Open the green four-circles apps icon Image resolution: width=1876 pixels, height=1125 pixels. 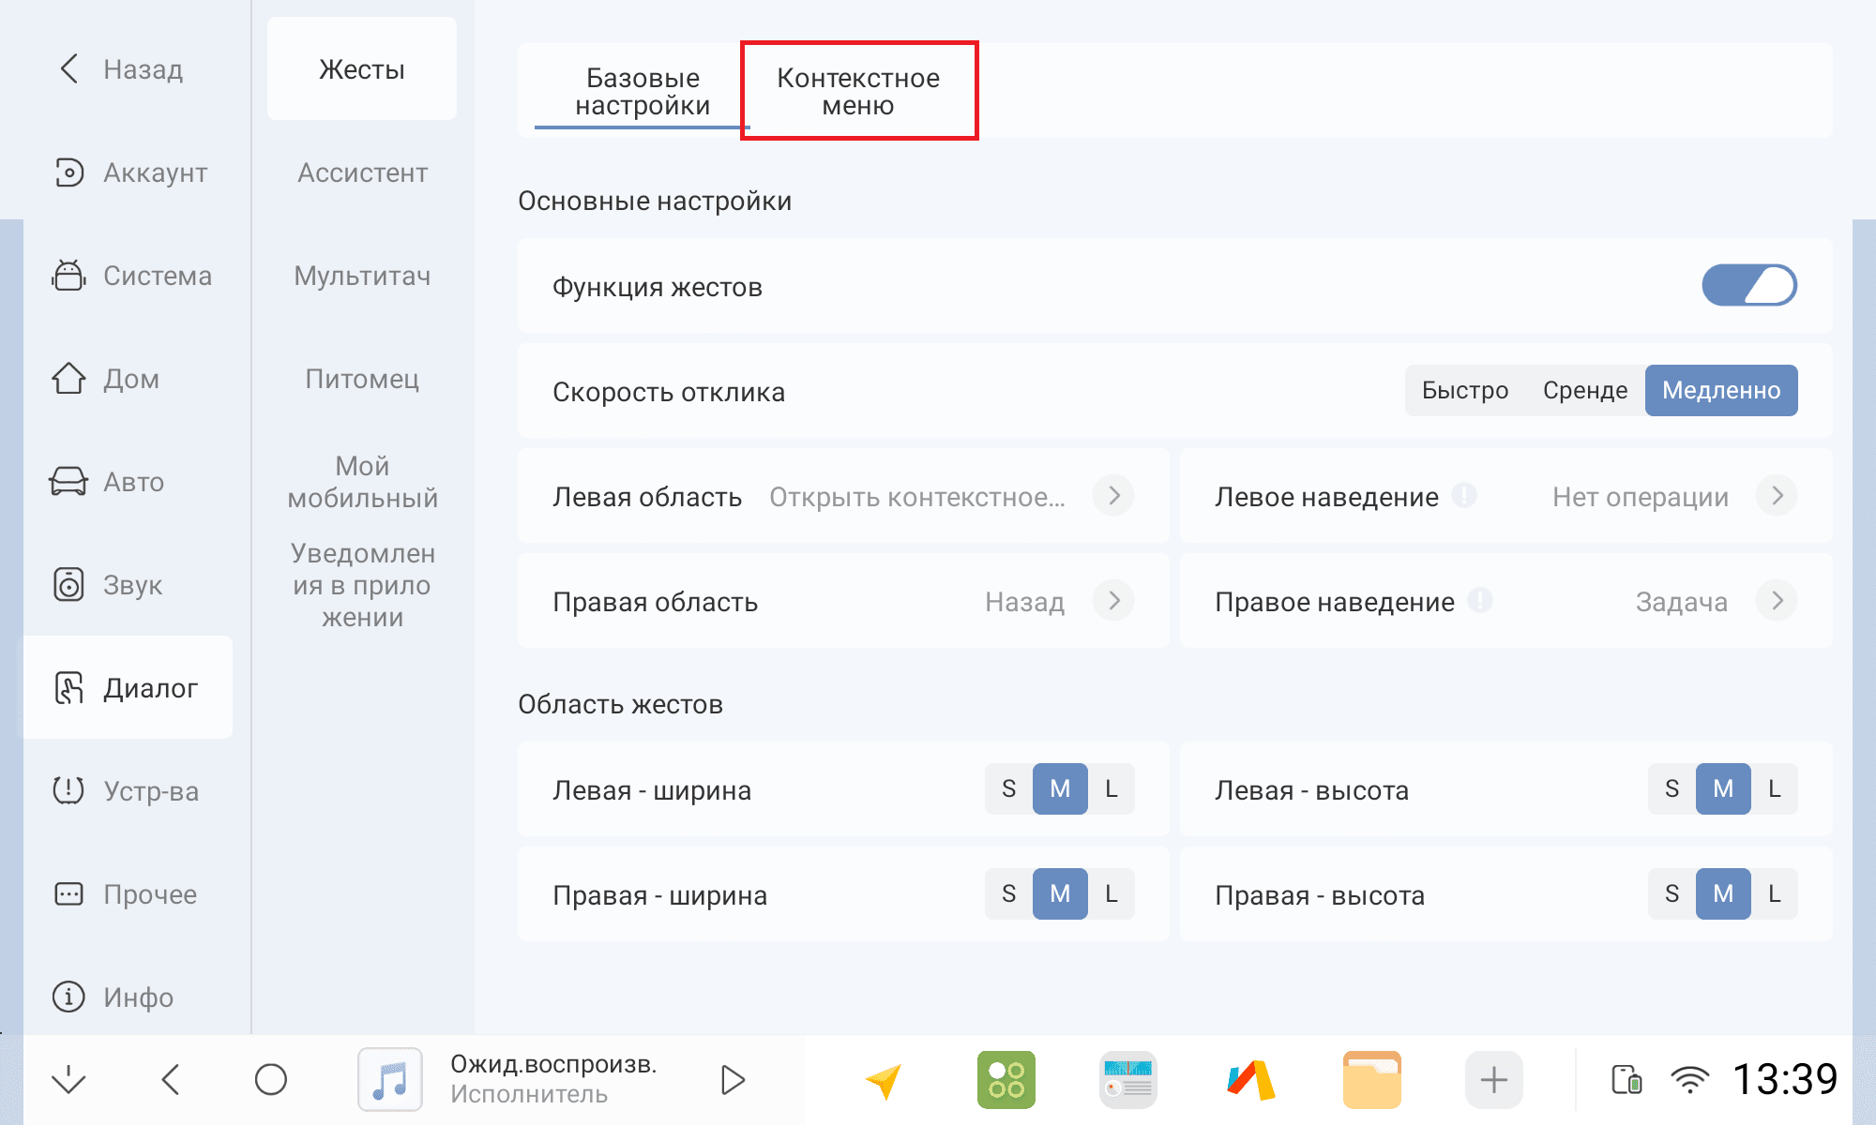pyautogui.click(x=1006, y=1080)
